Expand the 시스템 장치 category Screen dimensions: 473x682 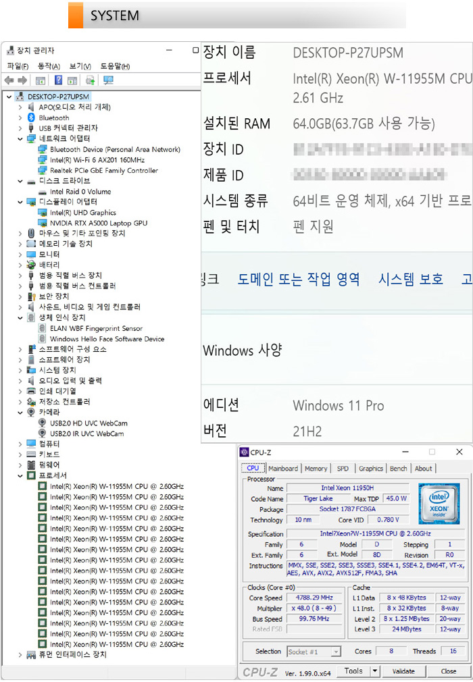[x=20, y=370]
